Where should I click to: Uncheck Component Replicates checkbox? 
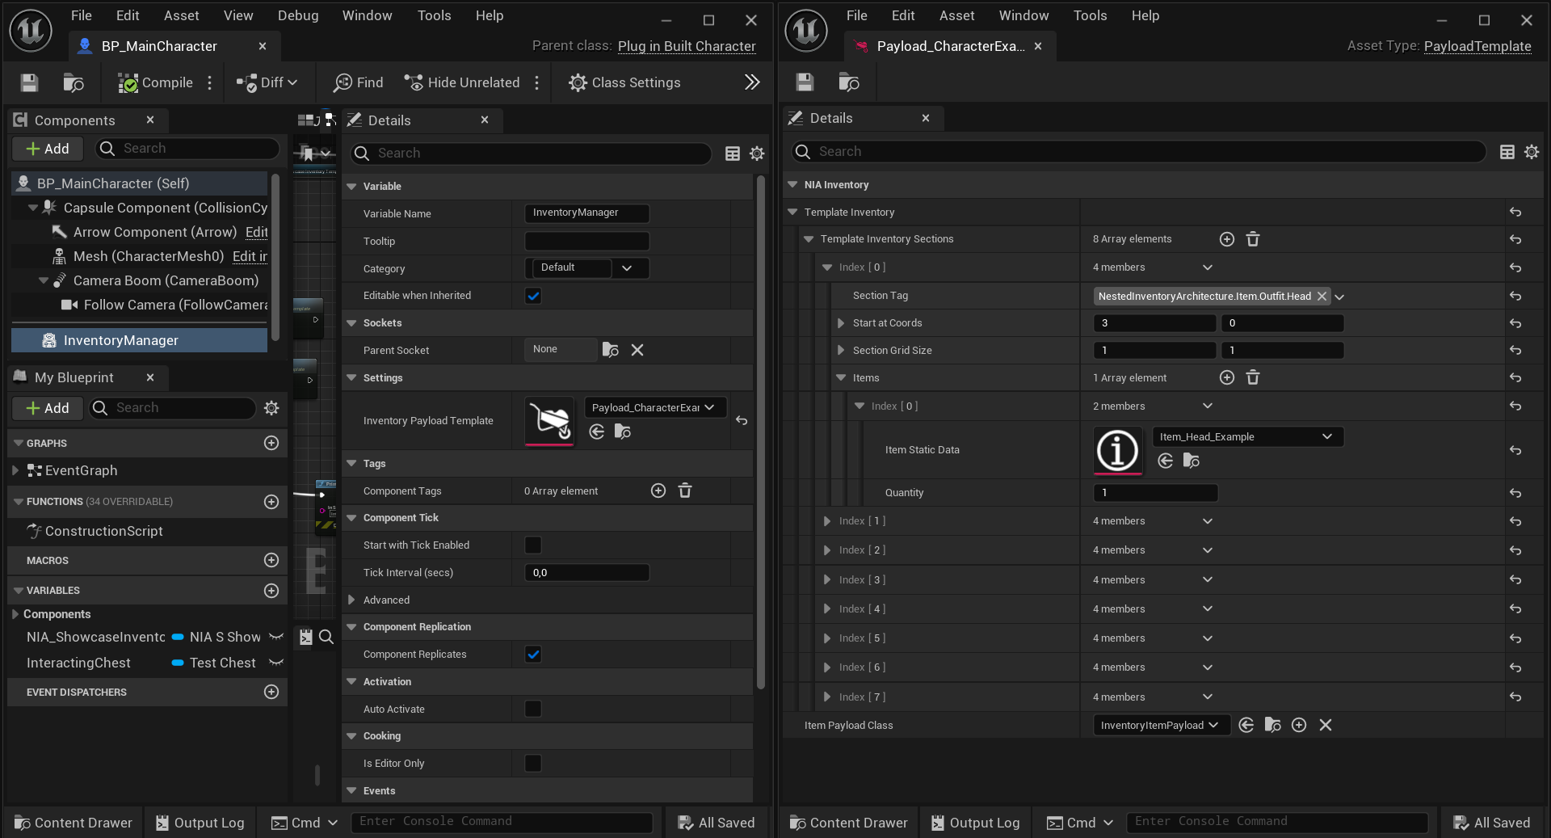[533, 655]
